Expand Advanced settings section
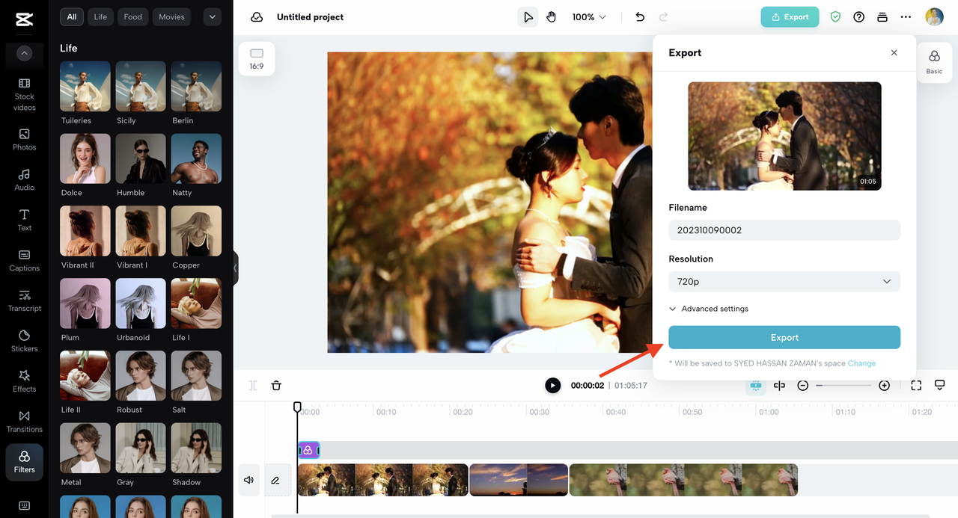Viewport: 958px width, 518px height. coord(708,309)
